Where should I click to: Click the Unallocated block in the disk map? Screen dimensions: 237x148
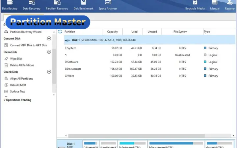(x=108, y=144)
